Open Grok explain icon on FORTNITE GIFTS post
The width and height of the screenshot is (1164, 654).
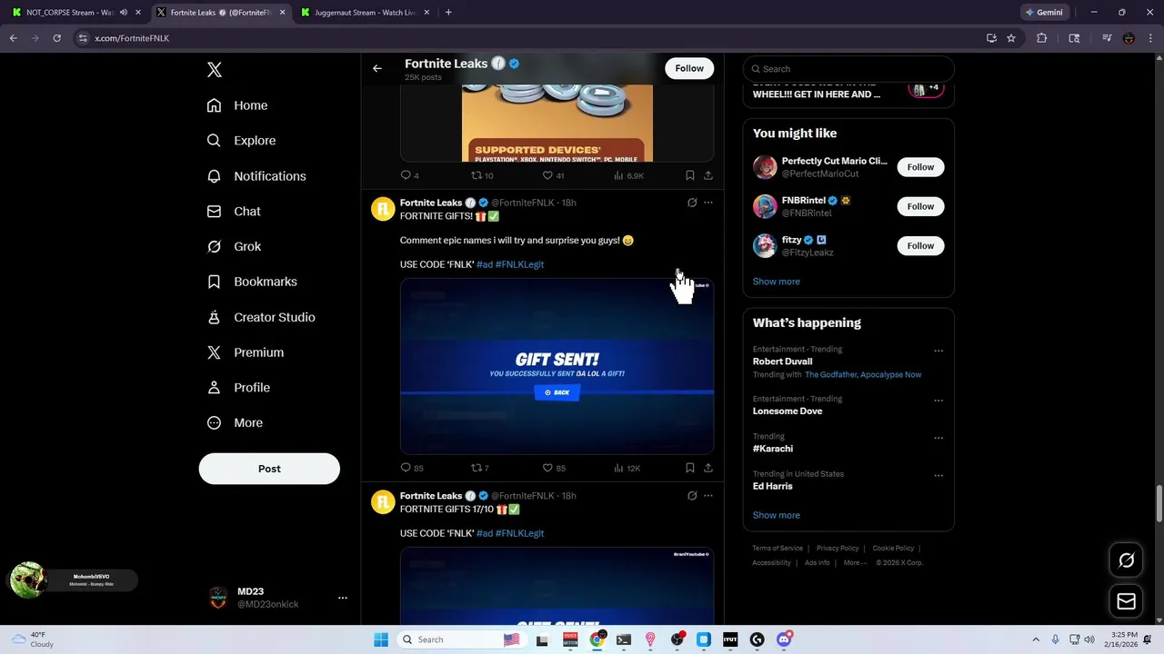click(692, 203)
